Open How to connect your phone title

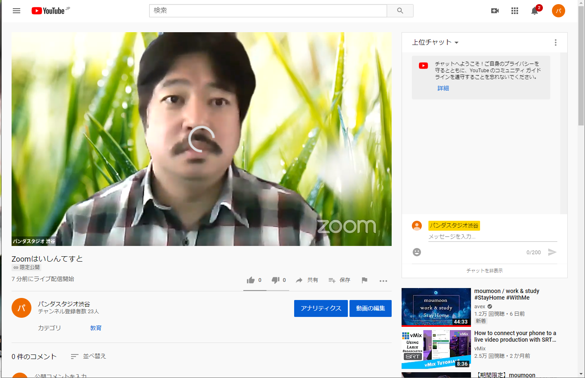point(515,336)
